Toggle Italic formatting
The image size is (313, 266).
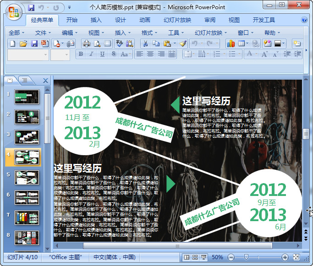pos(92,54)
